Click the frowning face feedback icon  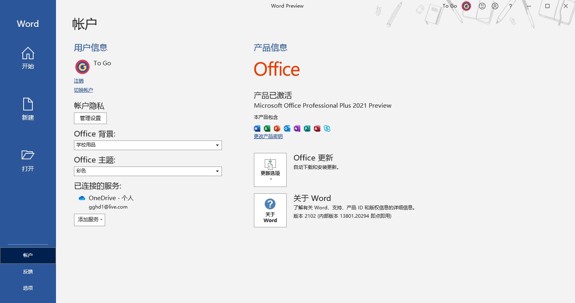[495, 6]
